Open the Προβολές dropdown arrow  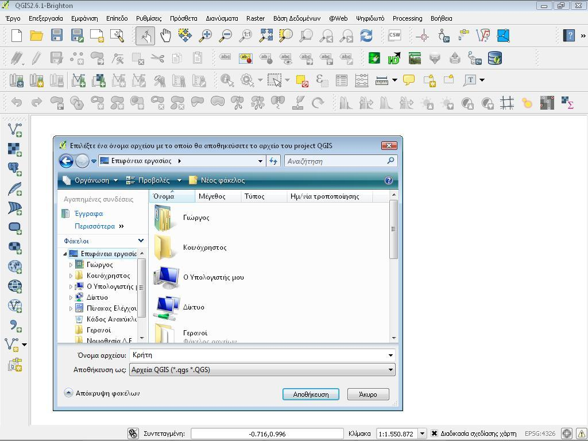point(179,180)
